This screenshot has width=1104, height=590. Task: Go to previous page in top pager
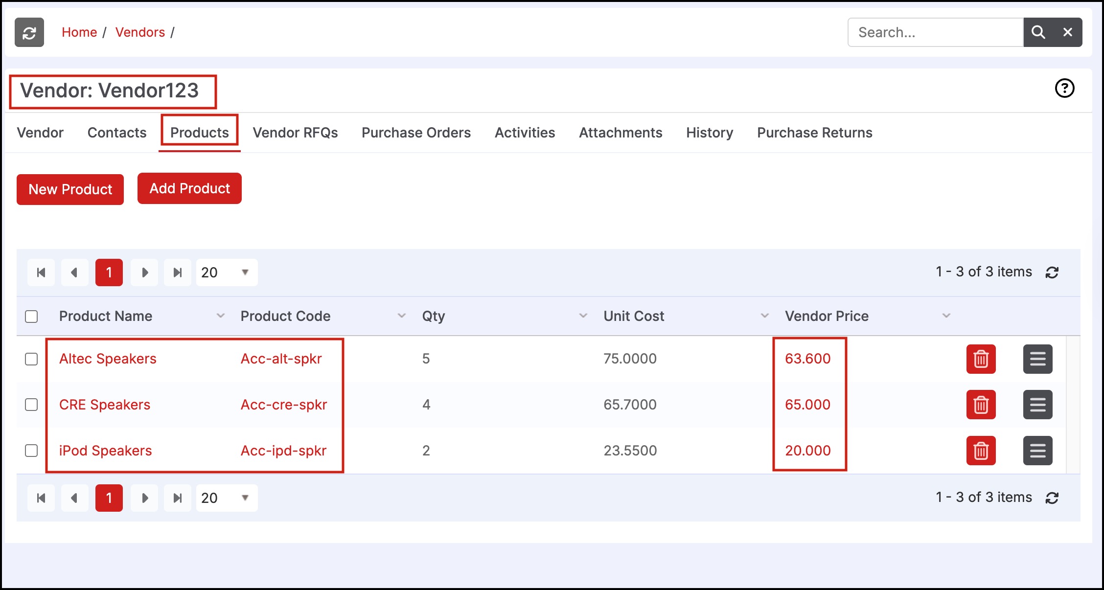point(74,272)
